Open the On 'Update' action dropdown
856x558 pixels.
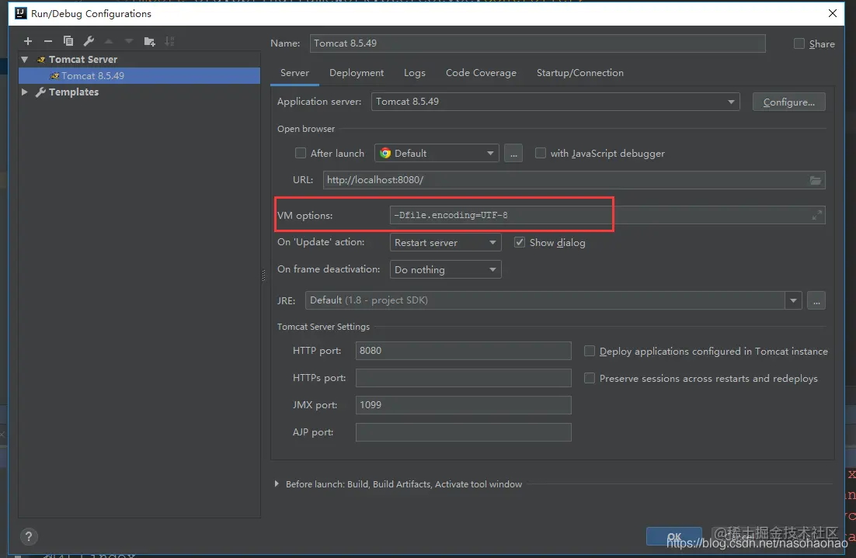click(x=445, y=242)
